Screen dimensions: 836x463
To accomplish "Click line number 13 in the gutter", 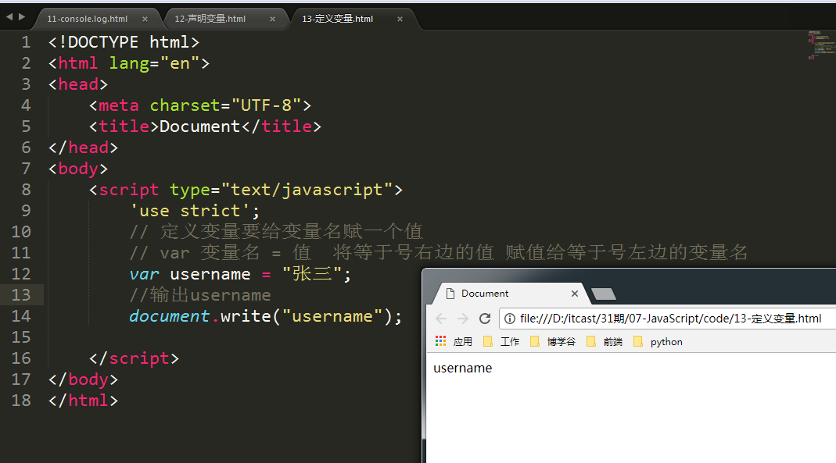I will tap(21, 295).
